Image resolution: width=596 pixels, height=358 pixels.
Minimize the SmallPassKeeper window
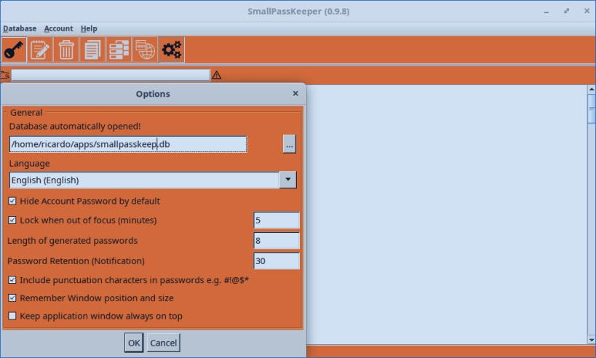pyautogui.click(x=547, y=12)
